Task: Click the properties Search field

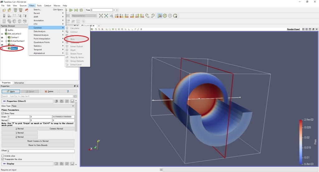Action: click(37, 96)
